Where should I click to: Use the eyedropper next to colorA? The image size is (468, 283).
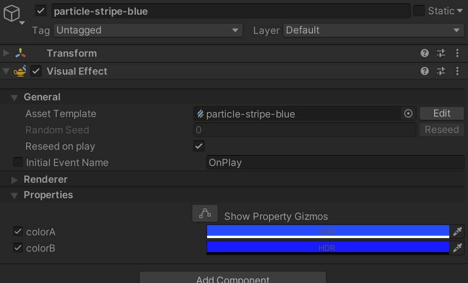[457, 232]
